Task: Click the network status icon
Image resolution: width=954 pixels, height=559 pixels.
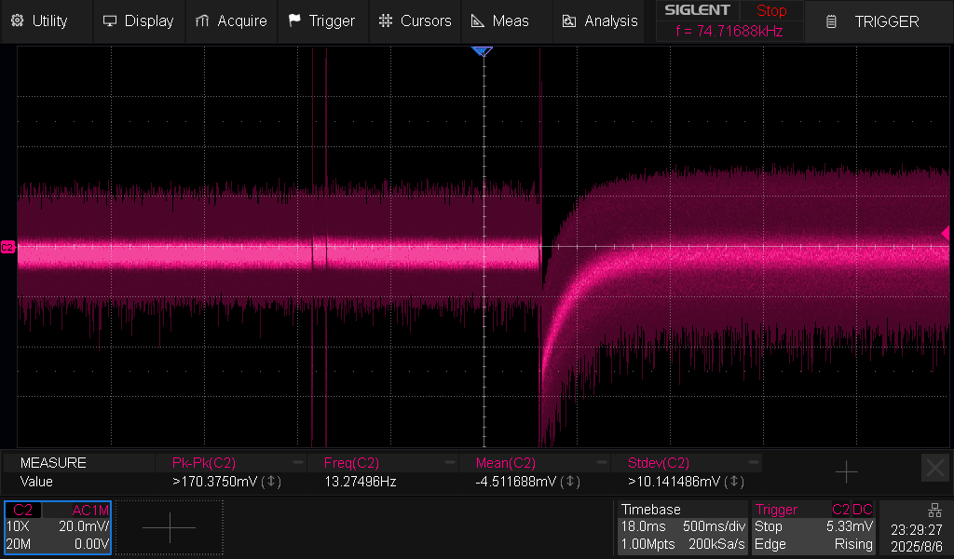Action: pos(934,510)
